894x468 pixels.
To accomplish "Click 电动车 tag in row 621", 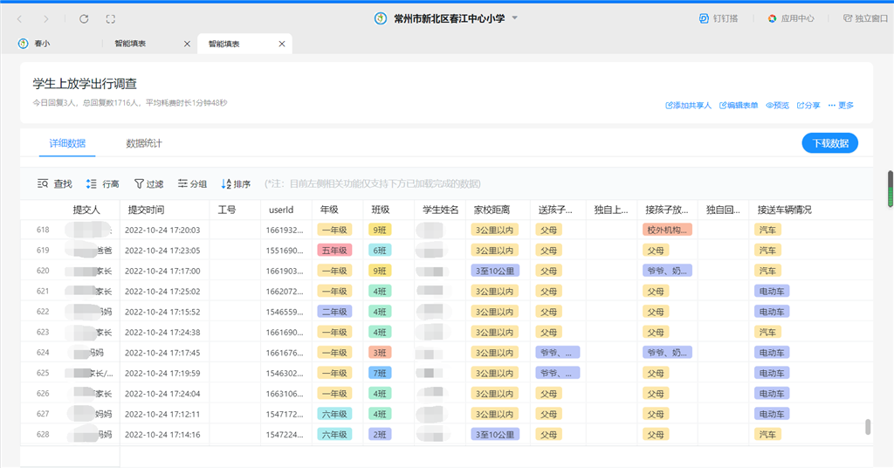I will coord(772,292).
